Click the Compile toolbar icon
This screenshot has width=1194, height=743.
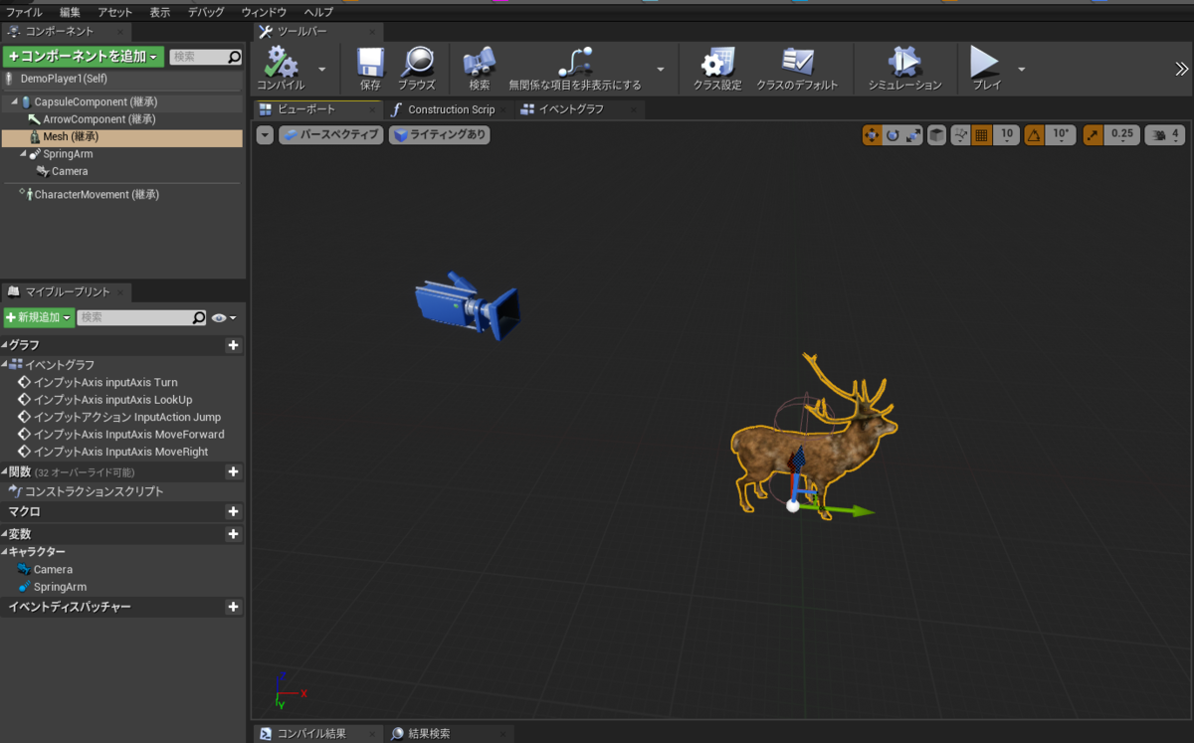(x=281, y=63)
